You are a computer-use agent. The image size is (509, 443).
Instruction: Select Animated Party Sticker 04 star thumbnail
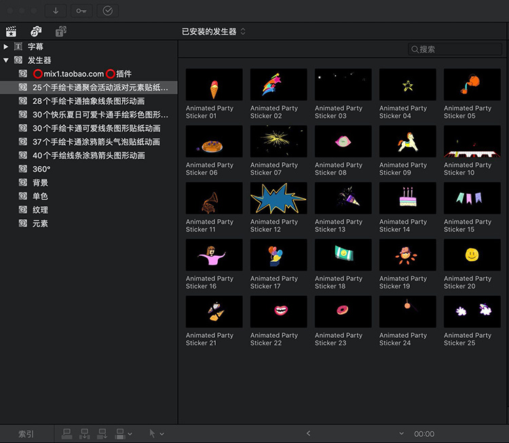pos(408,84)
